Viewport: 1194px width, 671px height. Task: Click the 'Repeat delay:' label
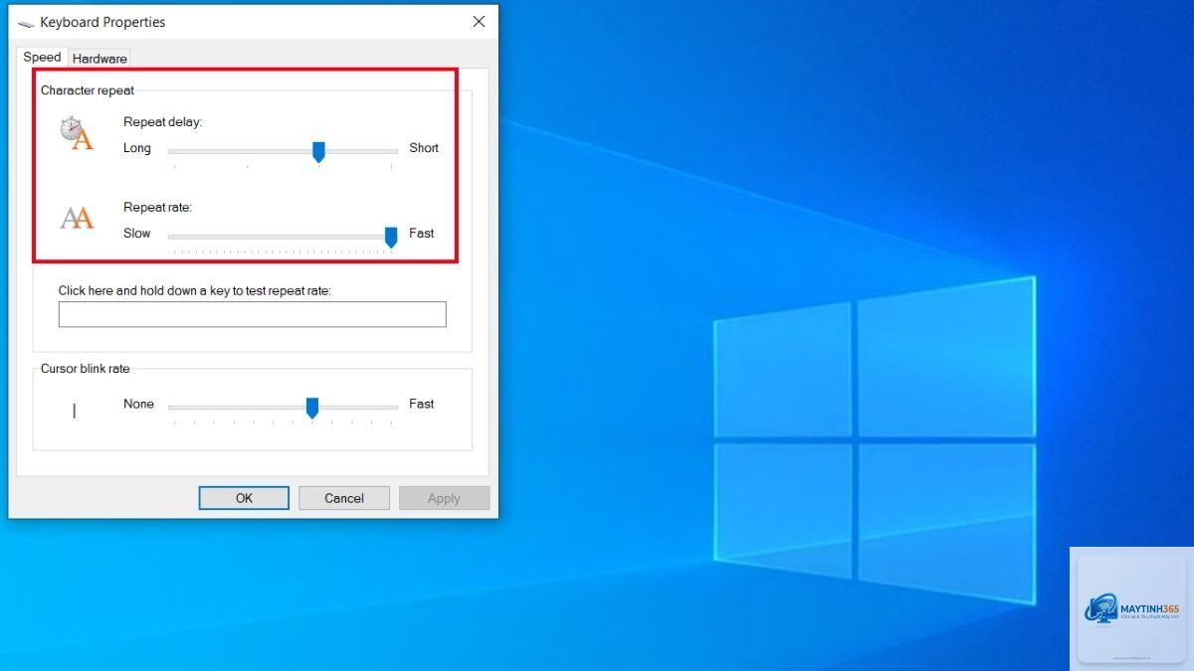click(163, 122)
